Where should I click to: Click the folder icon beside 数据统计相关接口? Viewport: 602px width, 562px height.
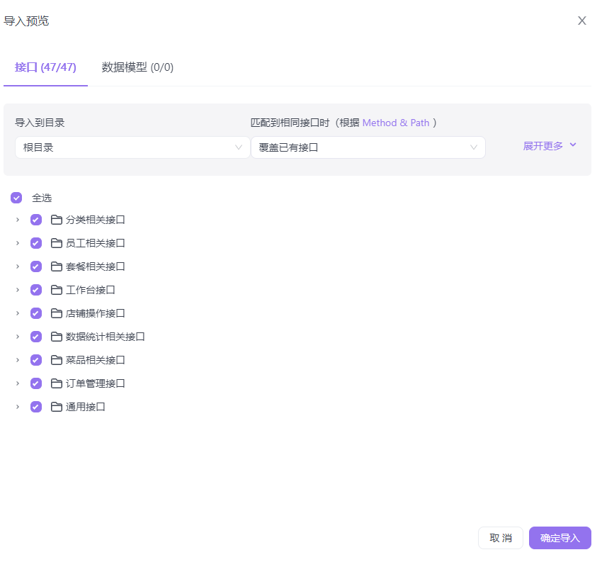57,337
